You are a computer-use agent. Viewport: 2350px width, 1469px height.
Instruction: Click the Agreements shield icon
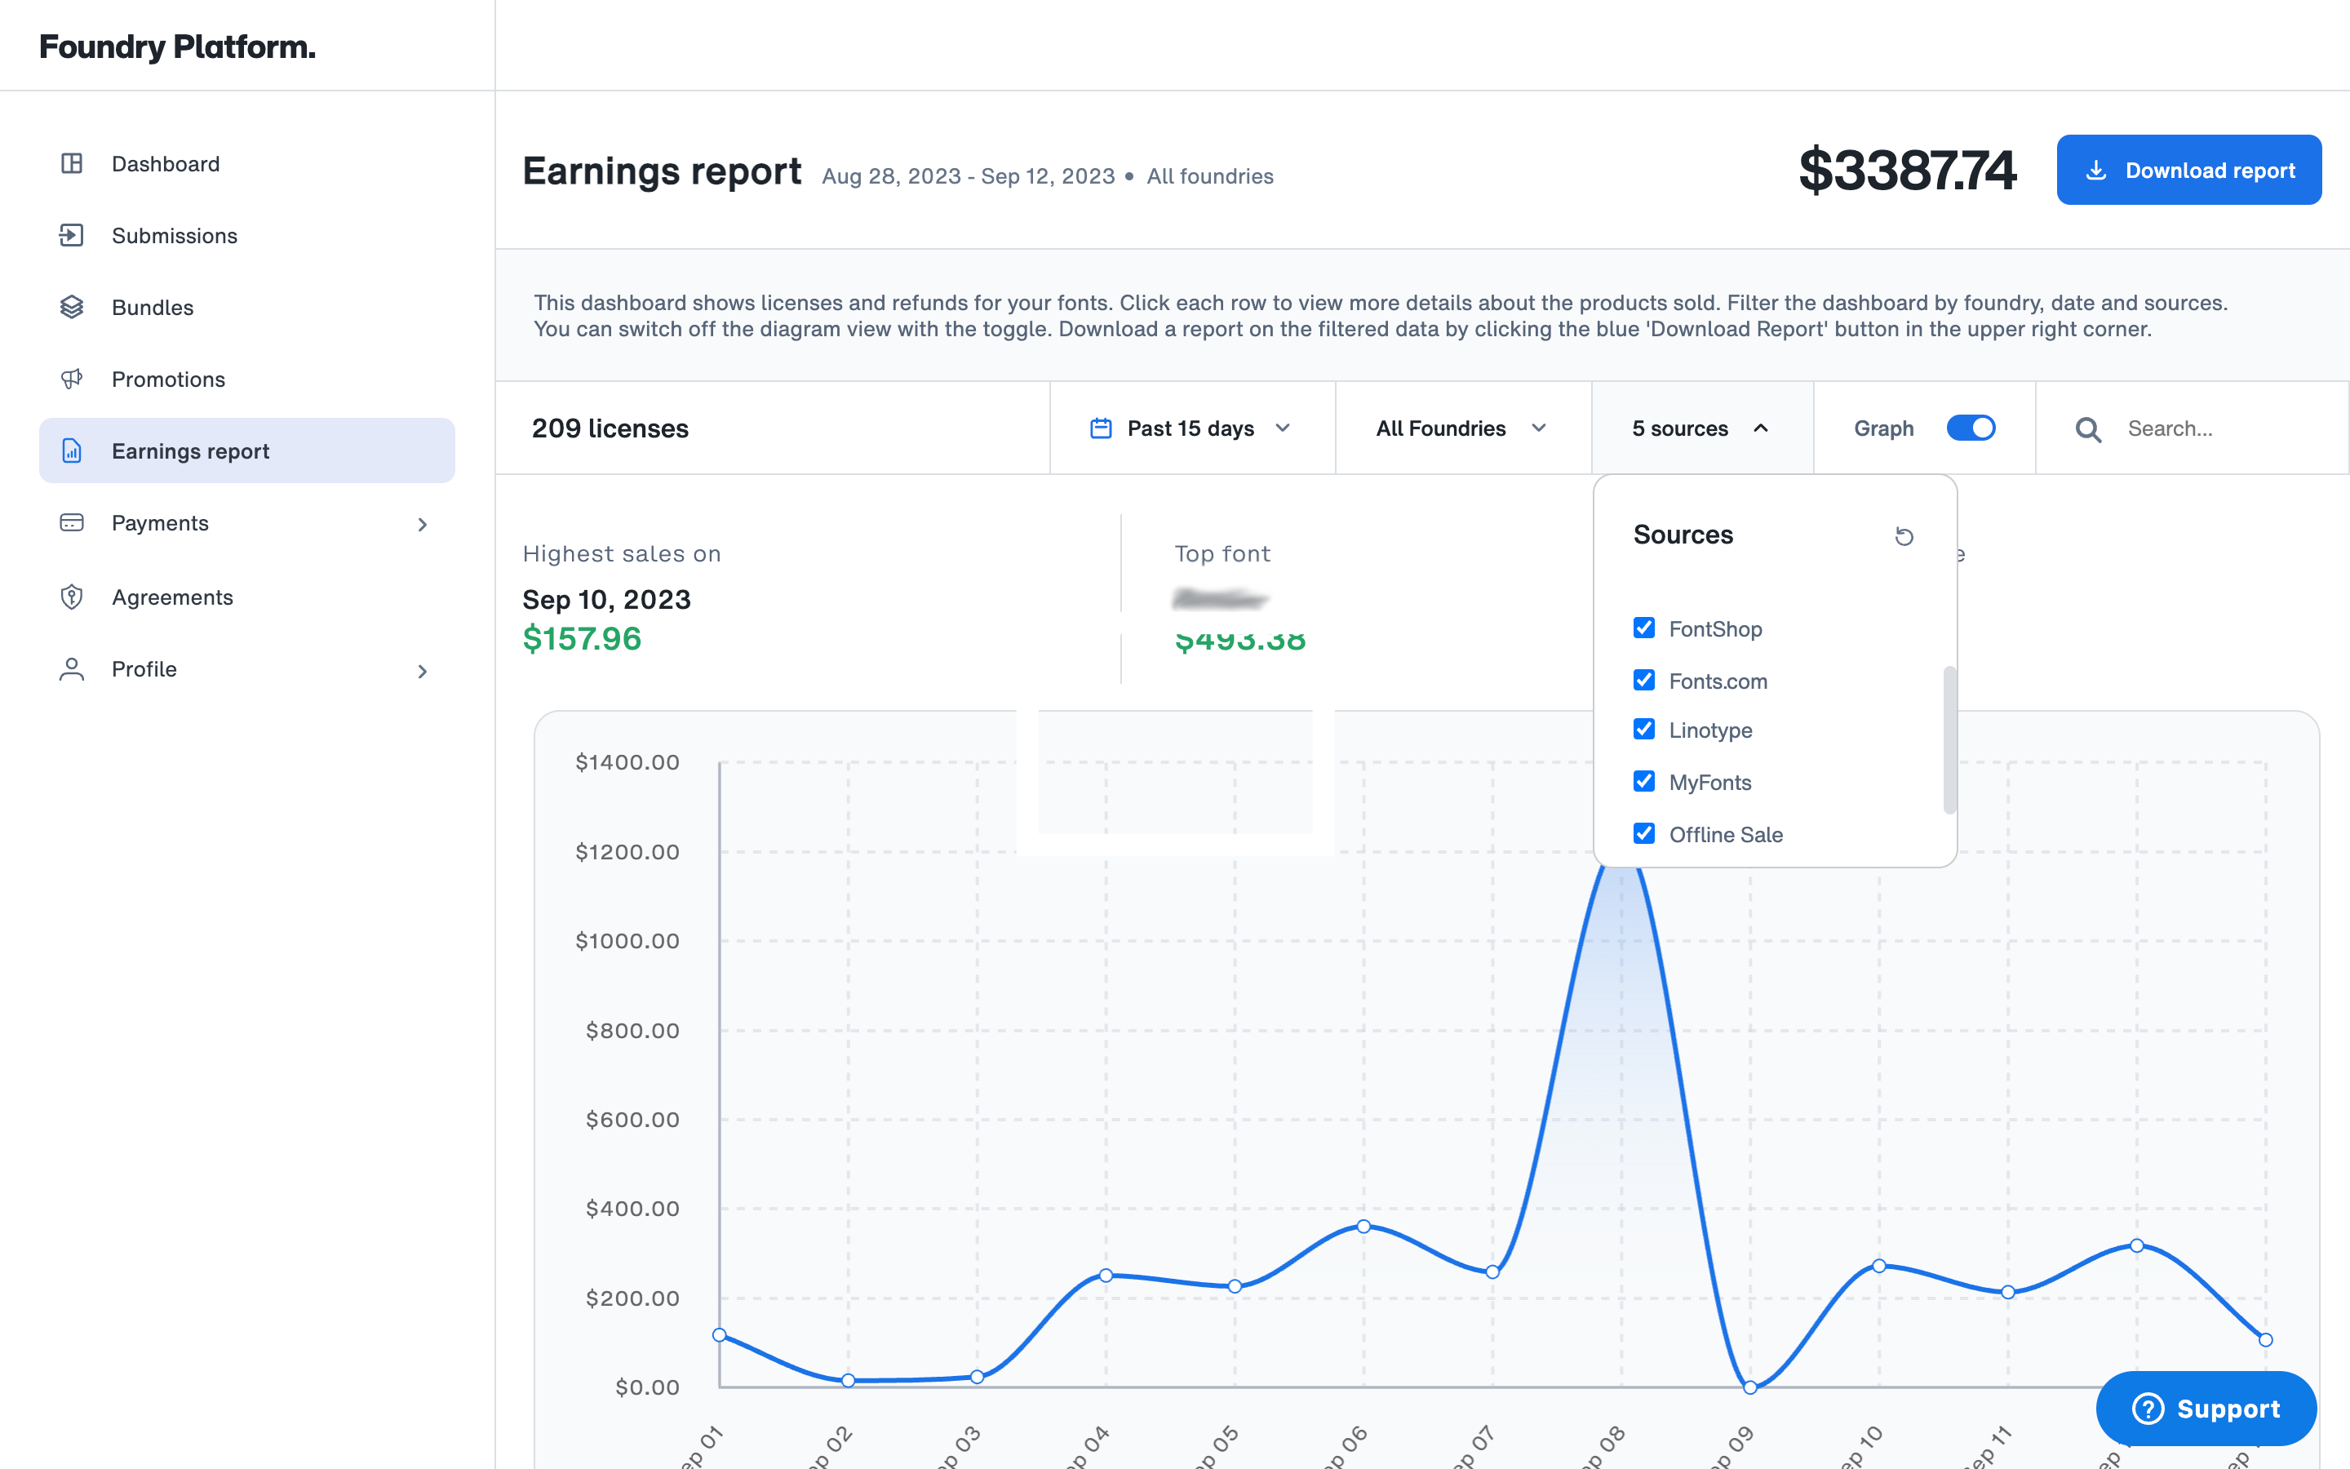point(72,597)
